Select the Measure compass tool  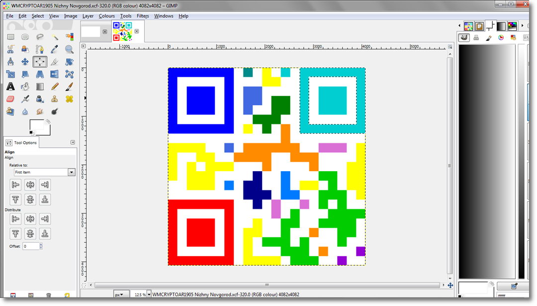click(x=10, y=62)
